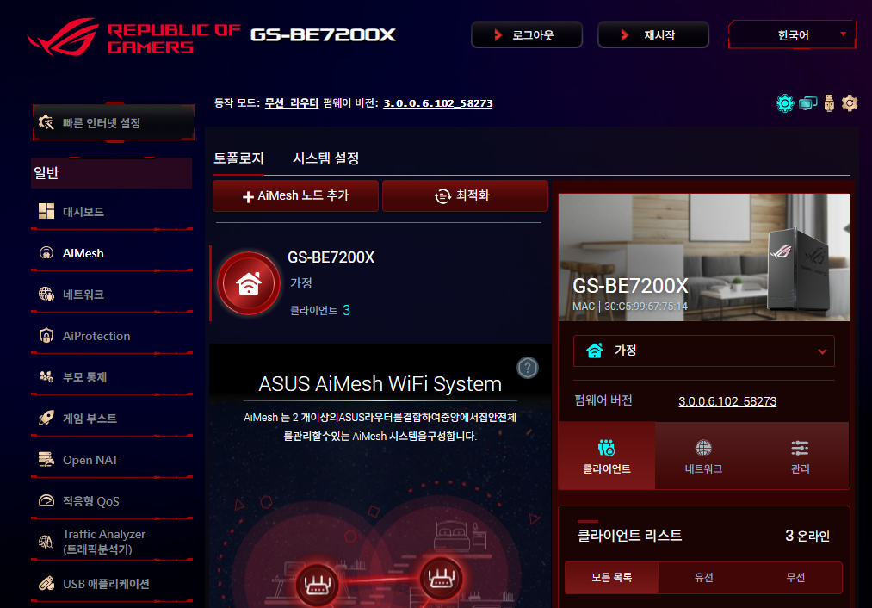Click the 클라이언트 3 count on node
Screen dimensions: 872x608
pos(319,310)
